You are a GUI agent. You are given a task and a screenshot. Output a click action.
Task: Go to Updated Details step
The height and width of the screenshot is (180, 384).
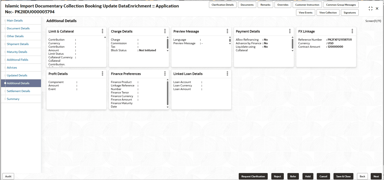pos(17,75)
